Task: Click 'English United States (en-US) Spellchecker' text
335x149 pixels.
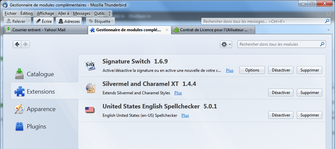Action: (140, 115)
